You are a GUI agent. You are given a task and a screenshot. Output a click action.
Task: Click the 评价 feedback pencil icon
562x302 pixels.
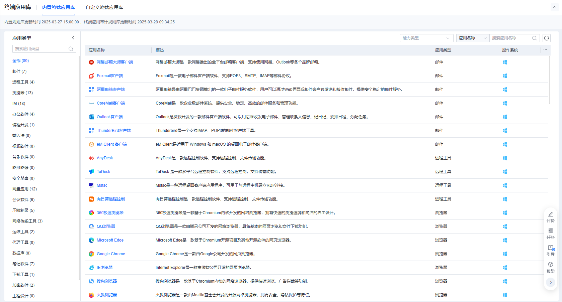[551, 214]
